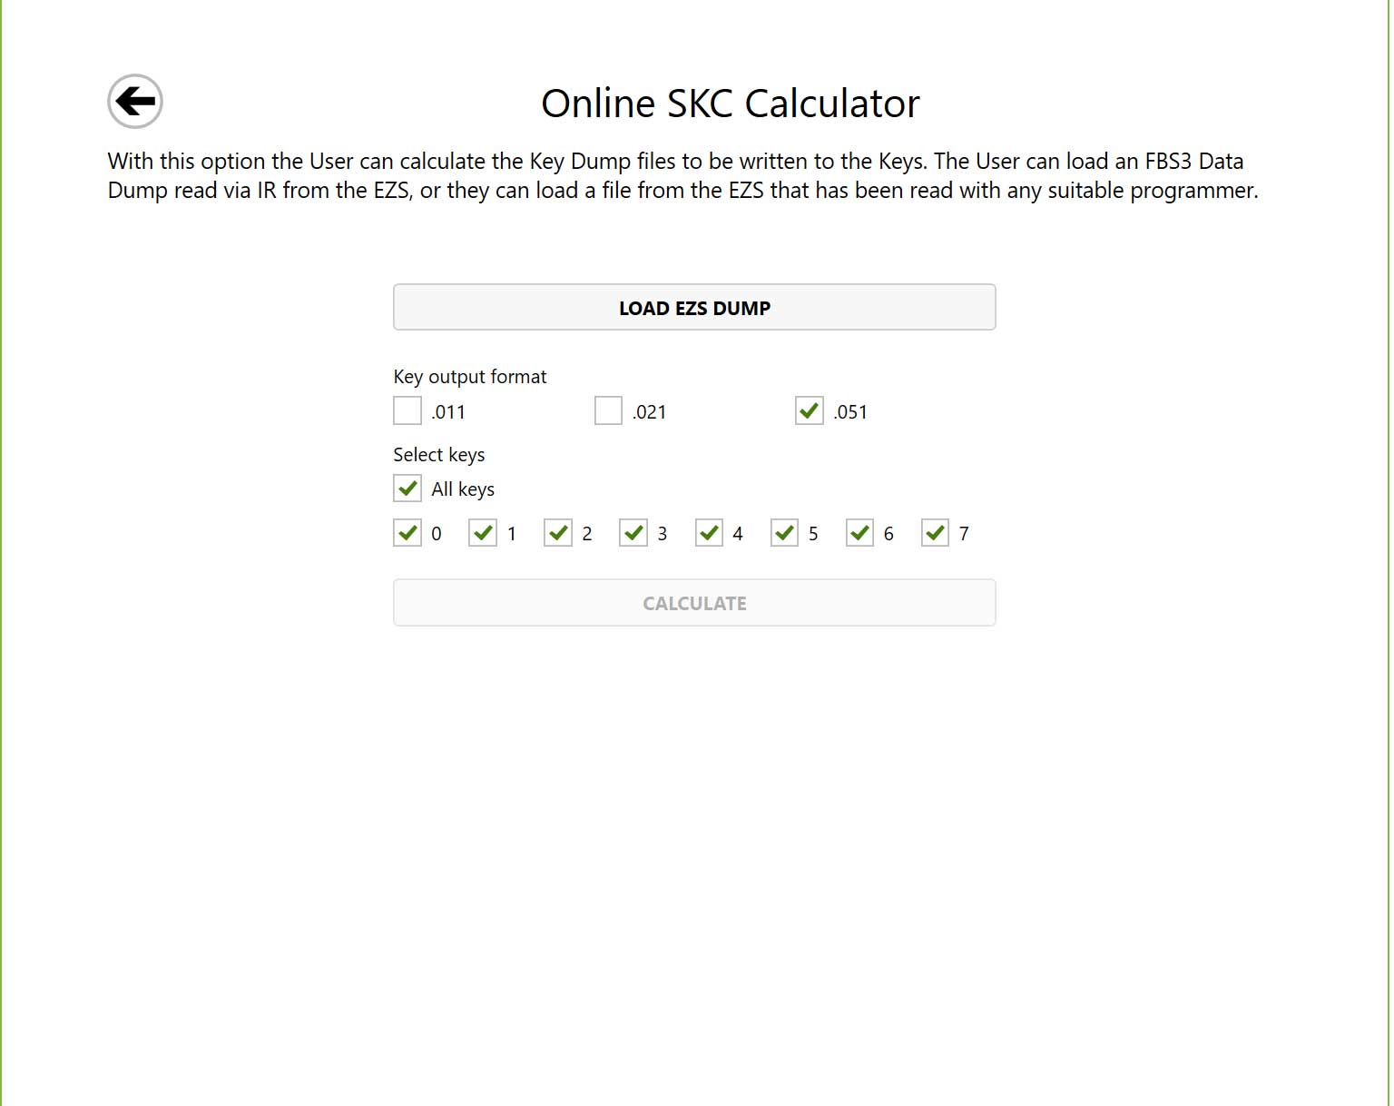
Task: Click the All keys text label
Action: 463,489
